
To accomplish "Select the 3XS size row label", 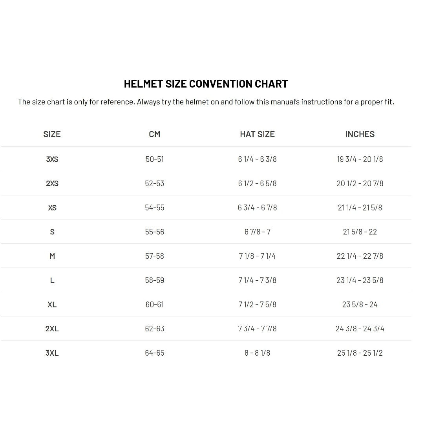I will click(x=52, y=159).
